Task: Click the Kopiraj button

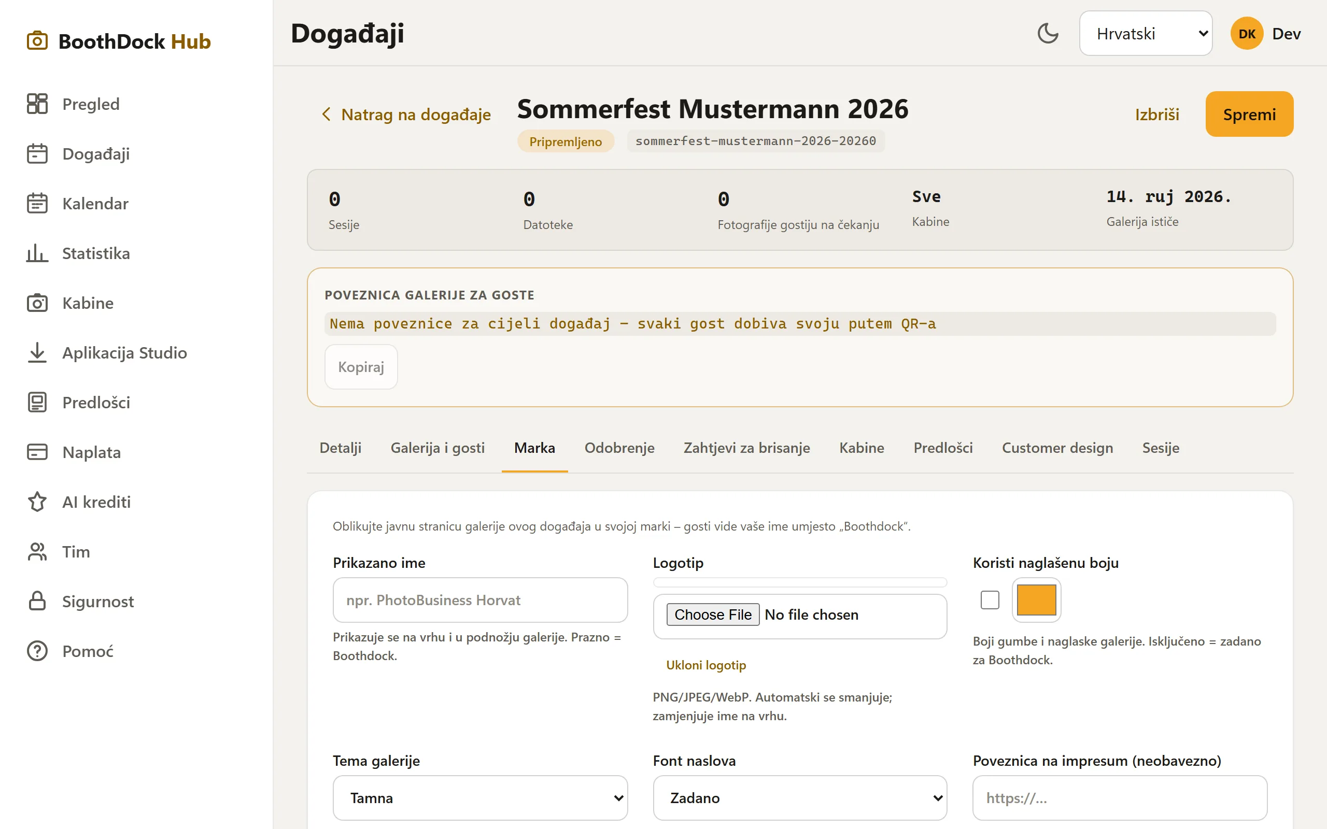Action: tap(361, 367)
